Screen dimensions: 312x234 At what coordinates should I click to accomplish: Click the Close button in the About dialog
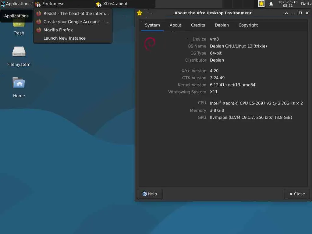[297, 194]
